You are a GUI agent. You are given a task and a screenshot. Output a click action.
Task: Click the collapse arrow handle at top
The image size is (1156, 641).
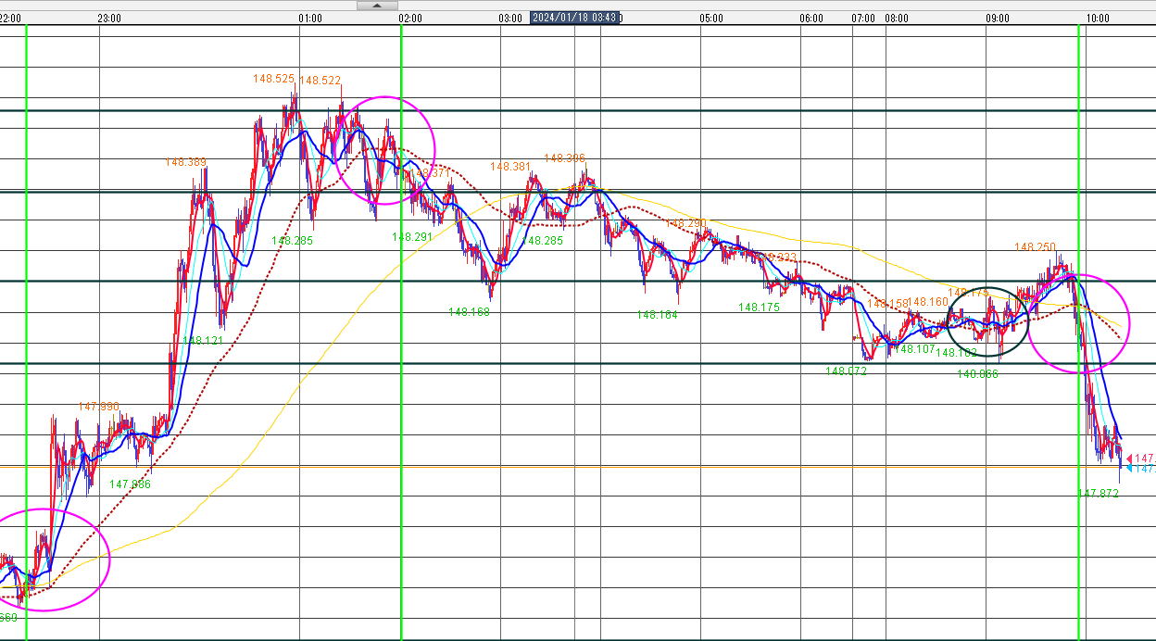(x=377, y=6)
